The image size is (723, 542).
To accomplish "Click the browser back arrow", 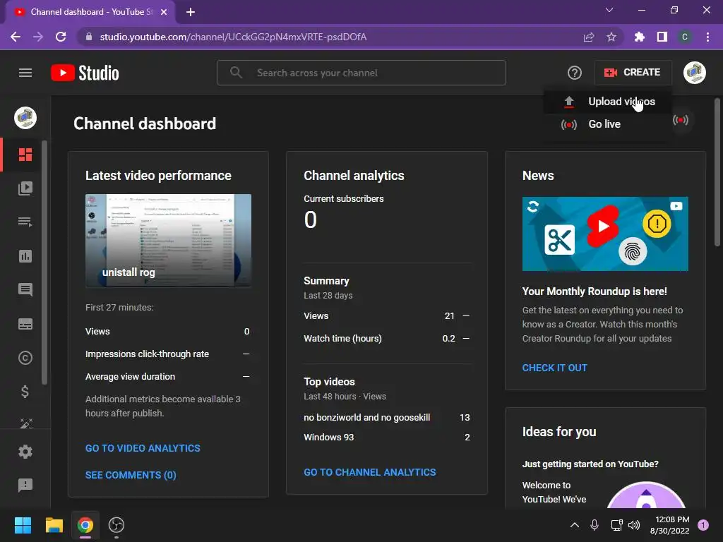I will [16, 37].
